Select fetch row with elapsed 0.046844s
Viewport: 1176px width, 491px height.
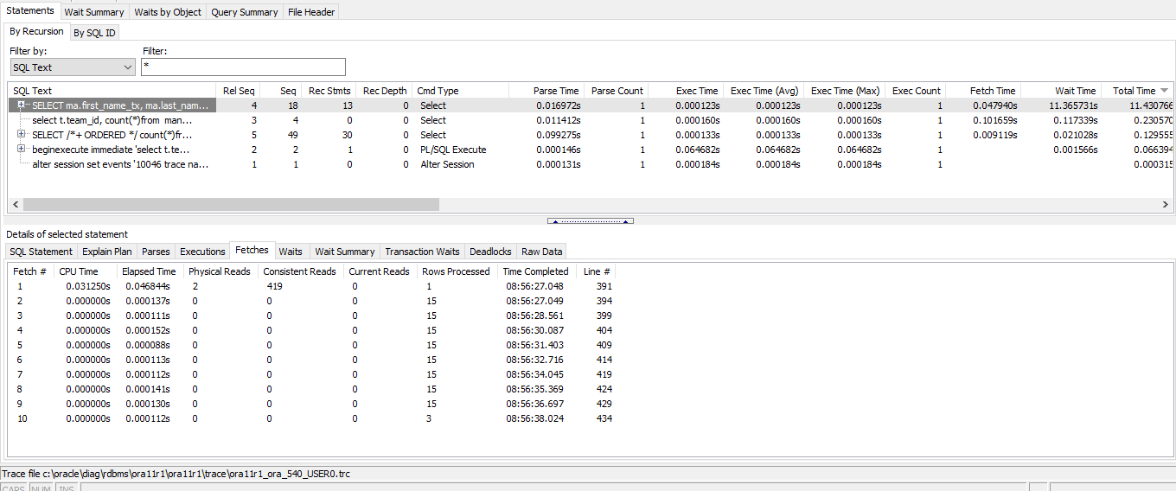pos(312,286)
